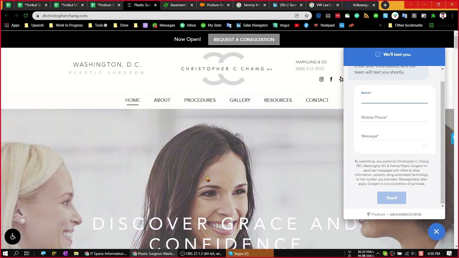Open the Sales Navigator bookmark
Viewport: 459px width, 258px height.
[x=252, y=25]
